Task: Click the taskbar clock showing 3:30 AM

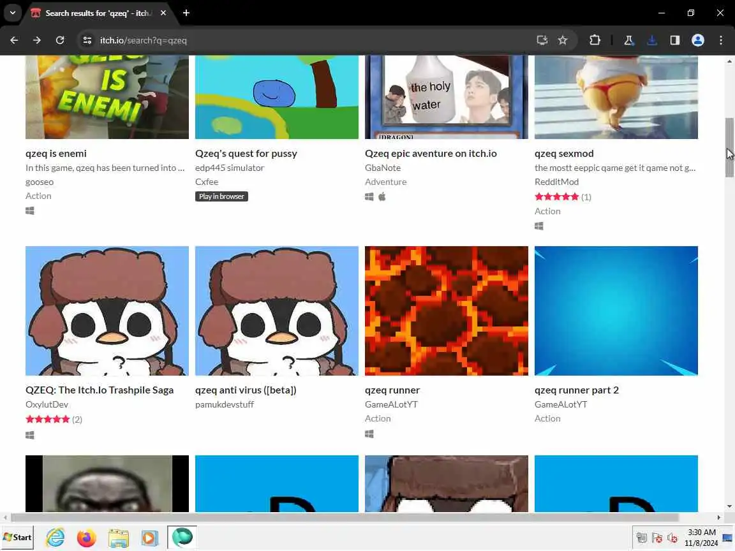Action: tap(701, 538)
